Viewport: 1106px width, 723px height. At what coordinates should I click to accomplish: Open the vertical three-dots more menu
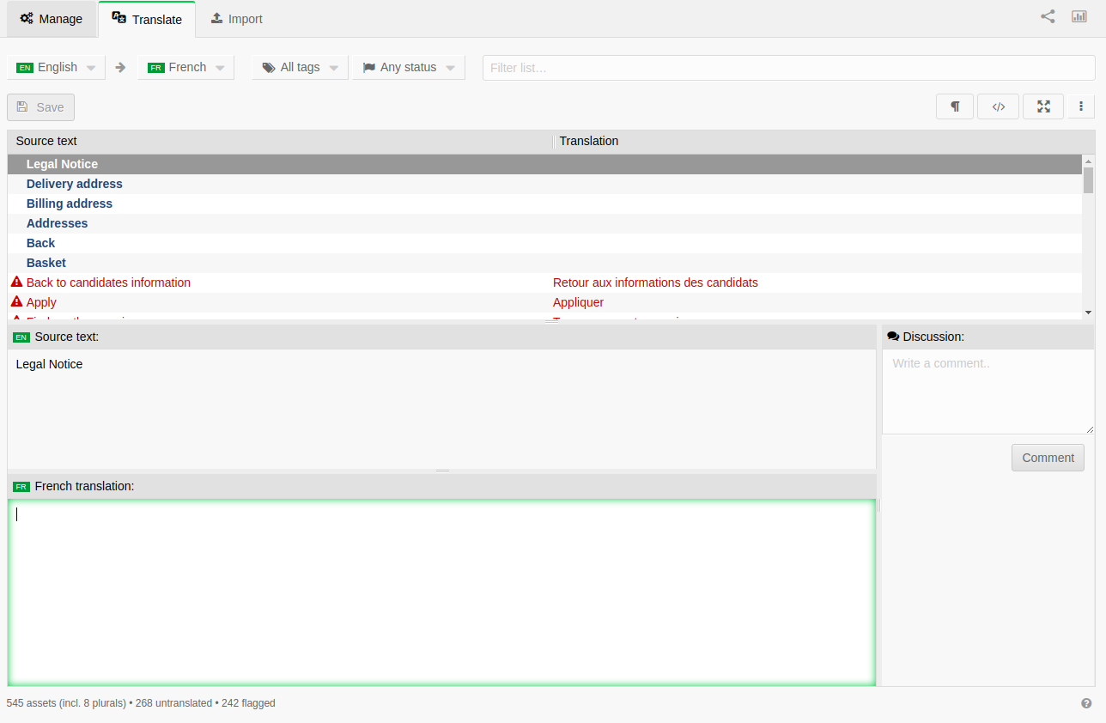pos(1081,106)
